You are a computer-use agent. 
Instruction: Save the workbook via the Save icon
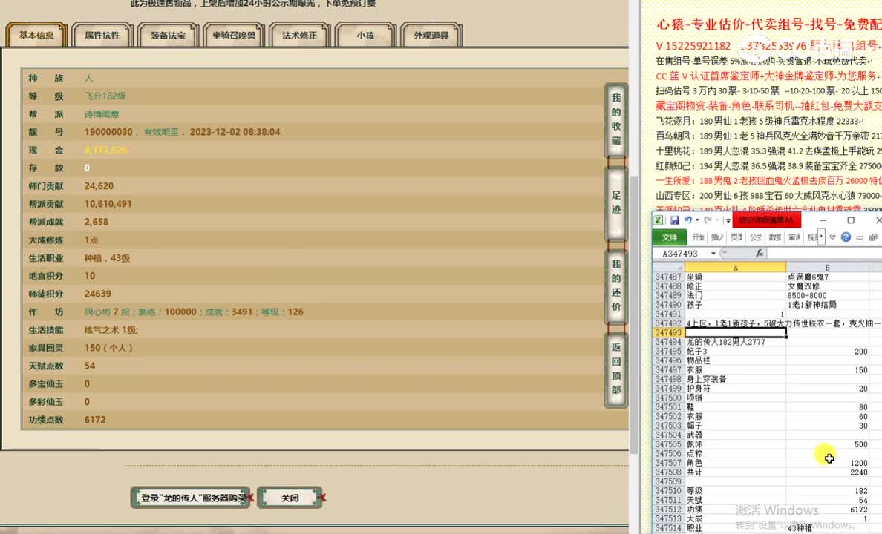pyautogui.click(x=675, y=220)
